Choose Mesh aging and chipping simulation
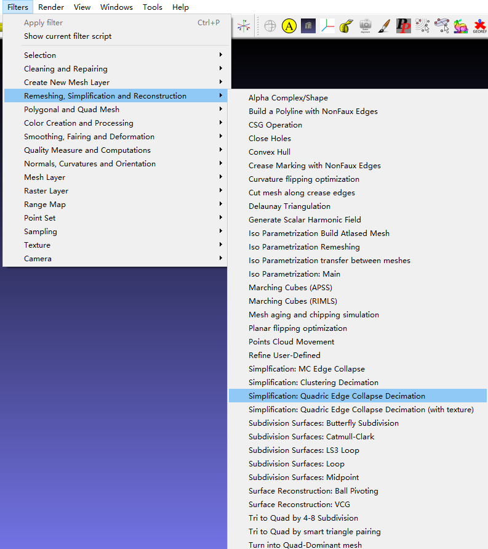Image resolution: width=488 pixels, height=549 pixels. [358, 314]
